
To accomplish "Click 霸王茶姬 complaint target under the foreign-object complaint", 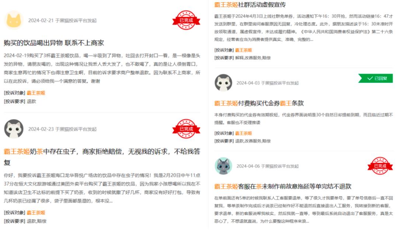I will (36, 93).
